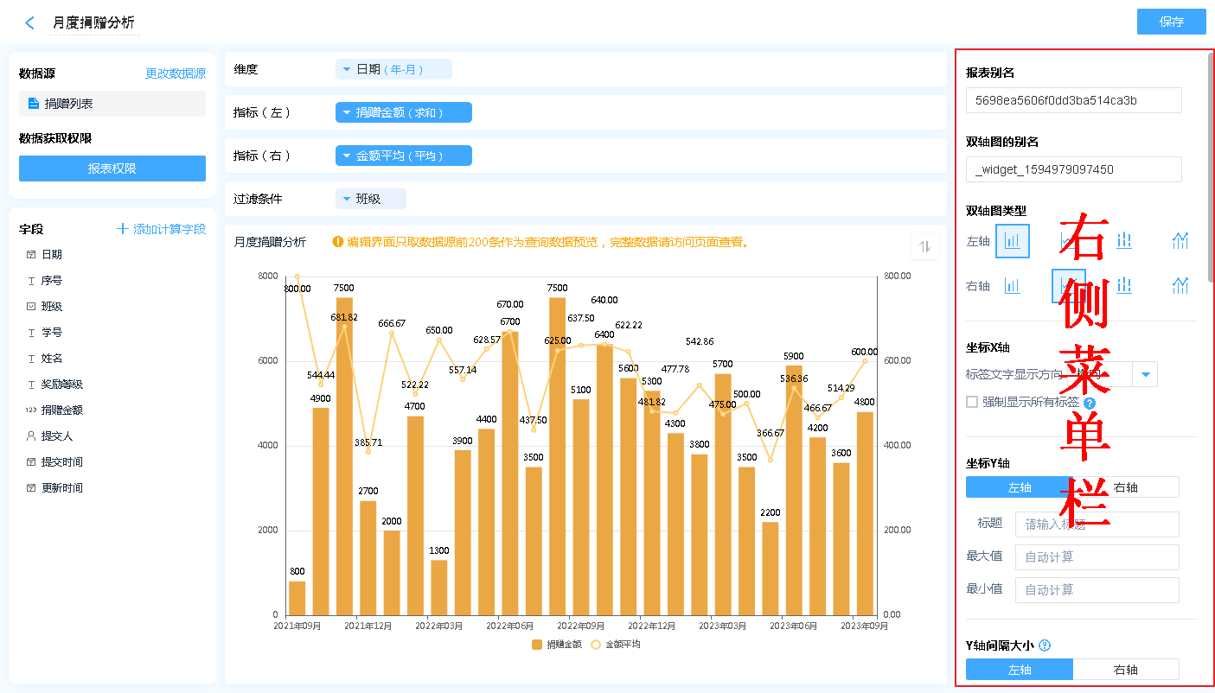
Task: Enable 强制显示所有标签 checkbox
Action: pyautogui.click(x=972, y=402)
